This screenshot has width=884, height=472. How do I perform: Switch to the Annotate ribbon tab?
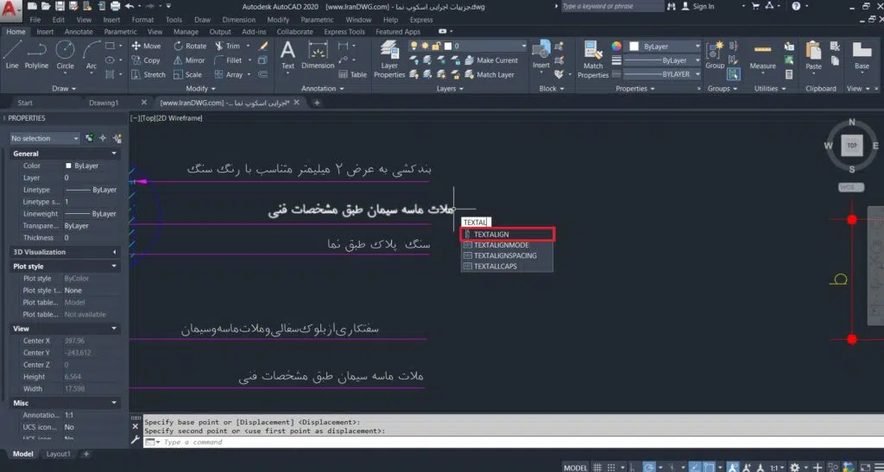(x=79, y=32)
